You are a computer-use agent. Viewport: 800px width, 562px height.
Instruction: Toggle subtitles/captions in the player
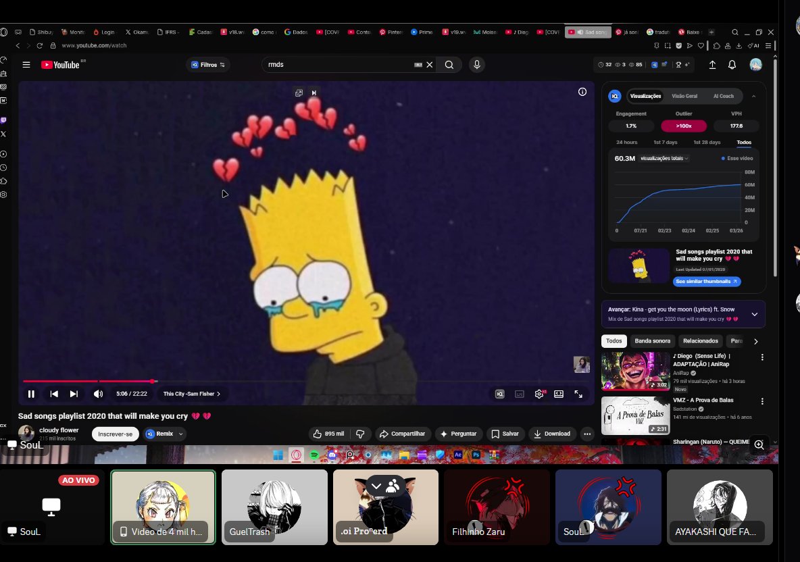[520, 394]
